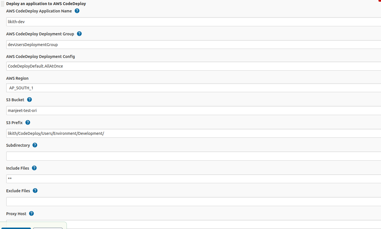Grab the build step drag handle
The image size is (381, 229).
2,3
